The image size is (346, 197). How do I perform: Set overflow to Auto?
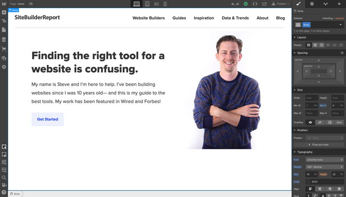tap(339, 122)
